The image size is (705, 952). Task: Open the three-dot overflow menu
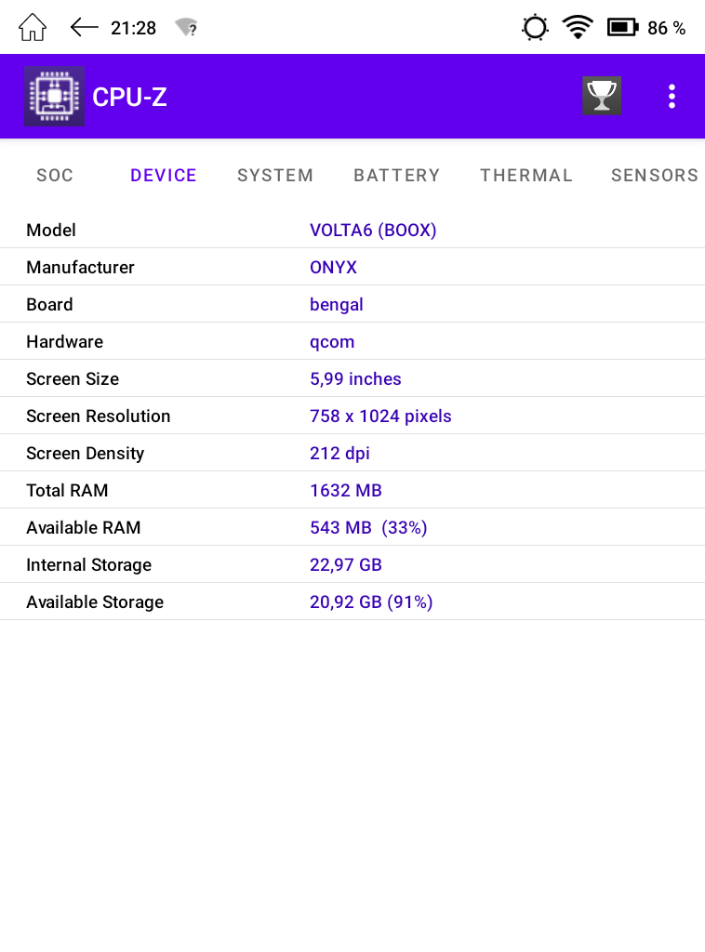[672, 97]
